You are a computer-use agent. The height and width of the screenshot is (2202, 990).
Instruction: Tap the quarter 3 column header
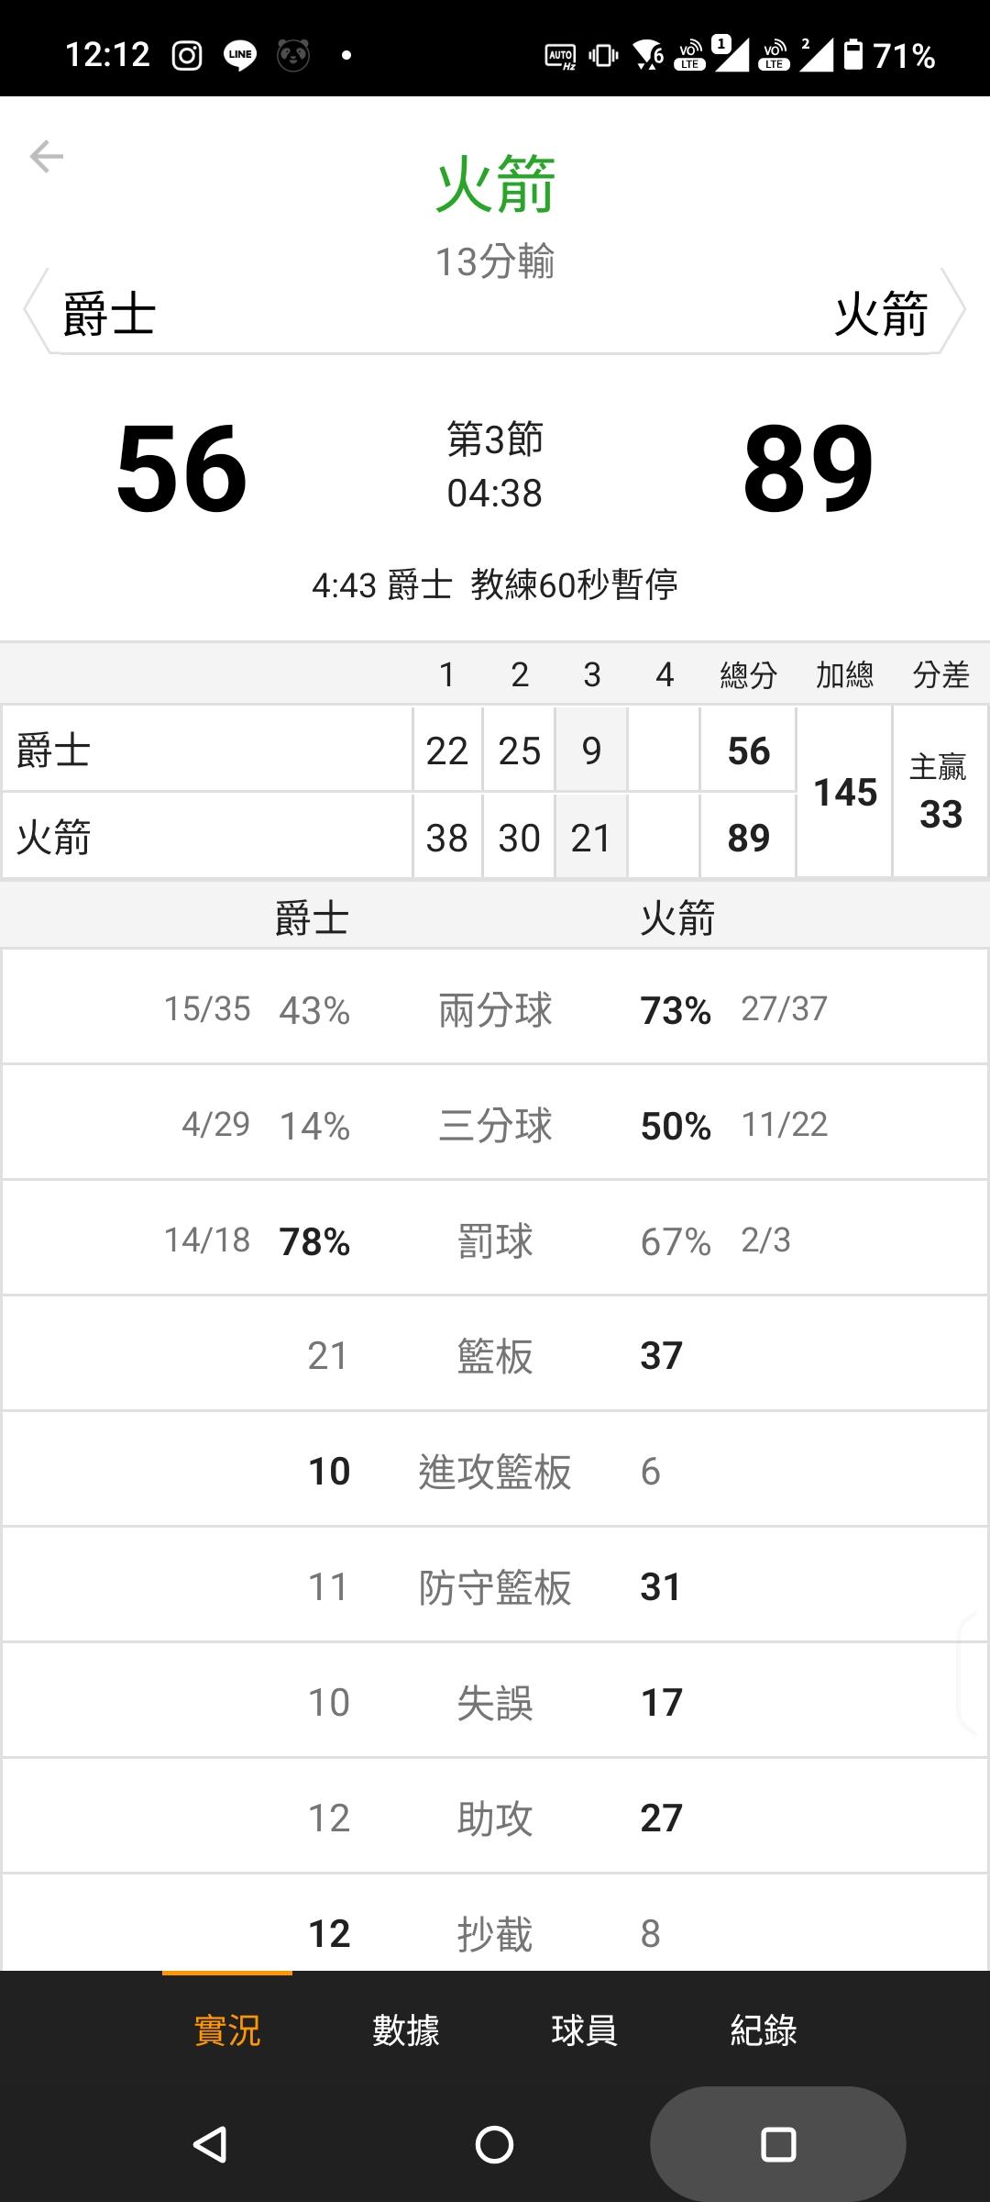click(x=592, y=675)
